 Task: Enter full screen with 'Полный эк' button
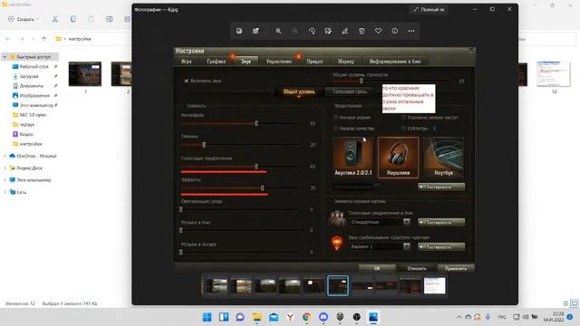429,9
